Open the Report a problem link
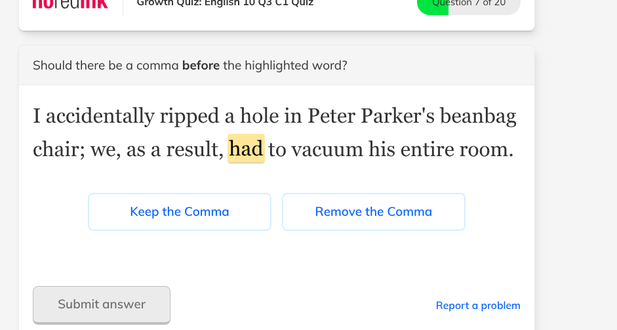Image resolution: width=617 pixels, height=330 pixels. [x=478, y=306]
